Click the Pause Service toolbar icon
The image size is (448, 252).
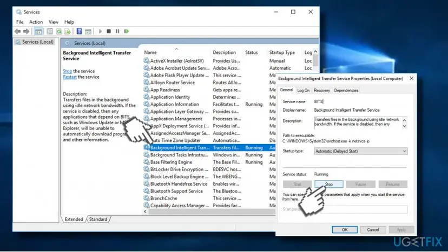click(117, 31)
